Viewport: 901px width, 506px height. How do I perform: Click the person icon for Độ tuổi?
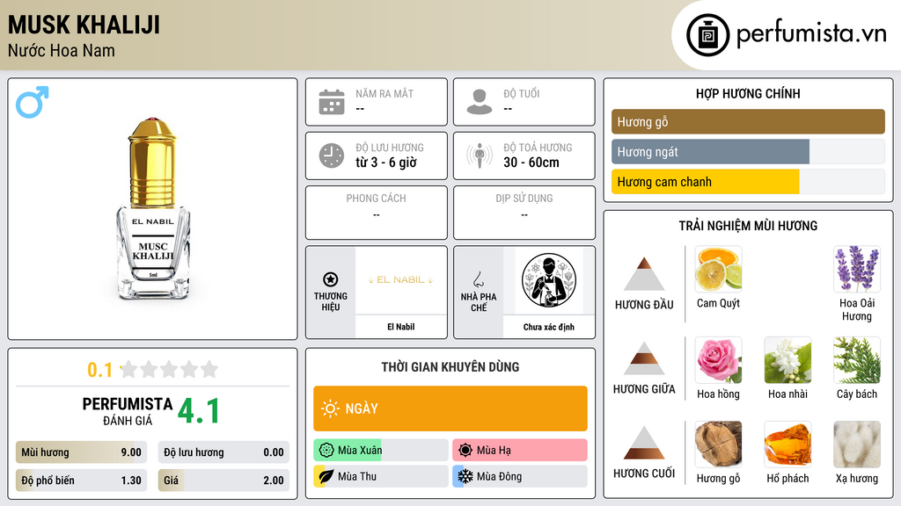coord(480,102)
